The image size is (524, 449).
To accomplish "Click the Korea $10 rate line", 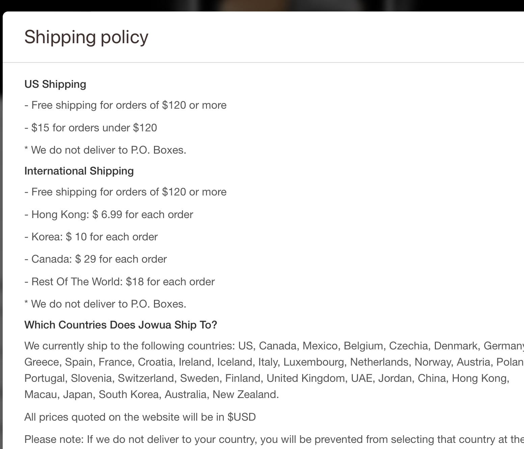I will coord(91,237).
